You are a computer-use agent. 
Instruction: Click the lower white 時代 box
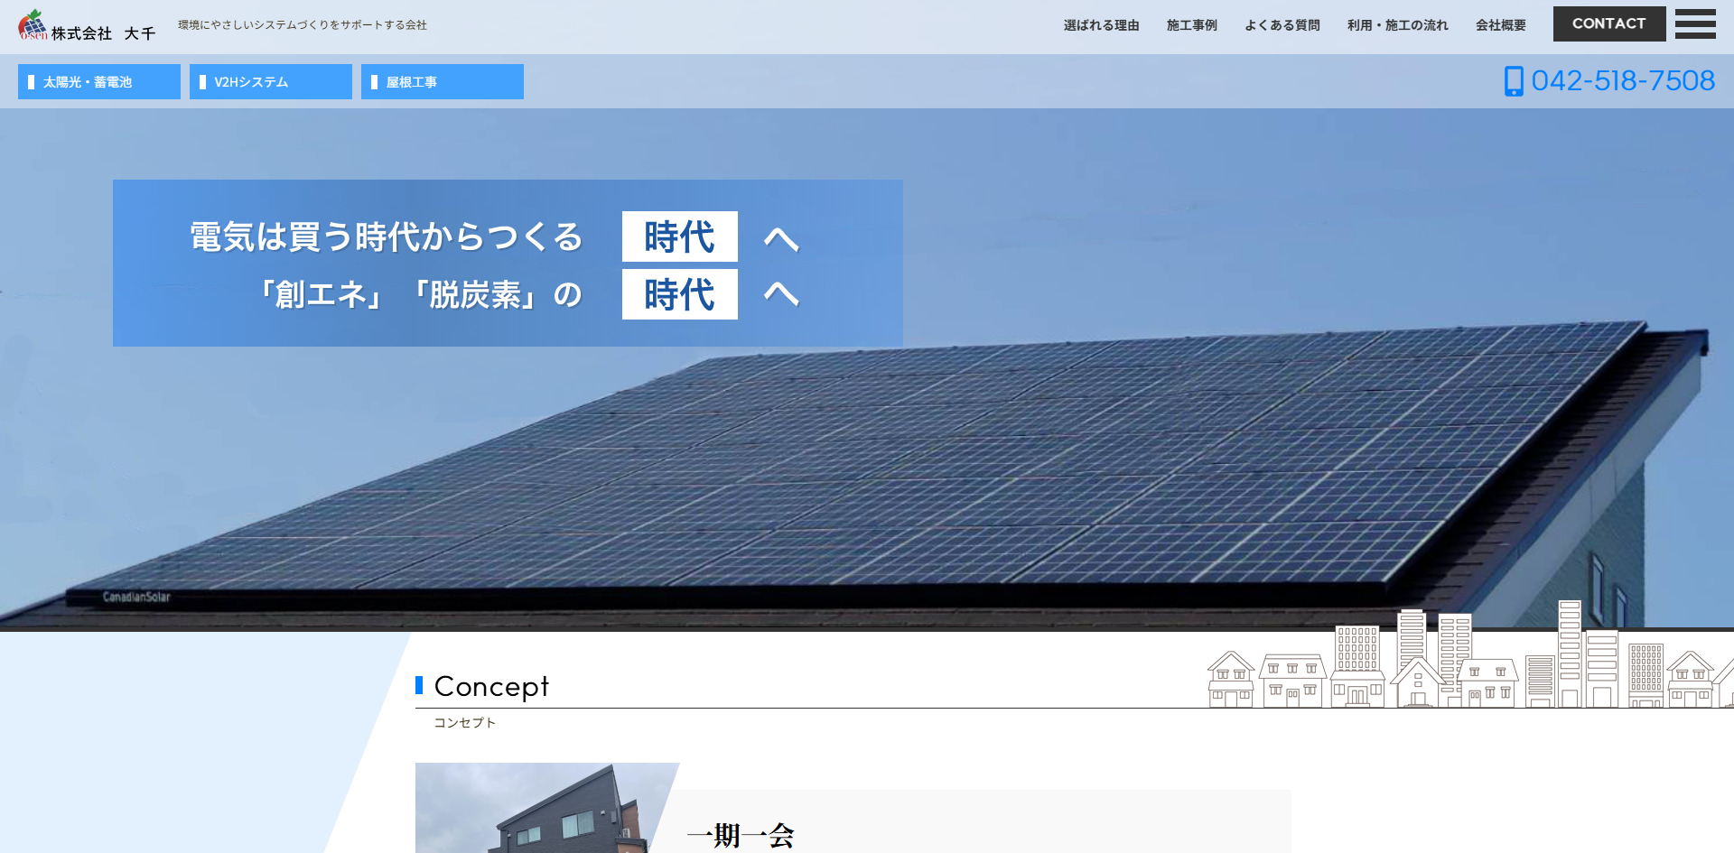click(x=680, y=294)
